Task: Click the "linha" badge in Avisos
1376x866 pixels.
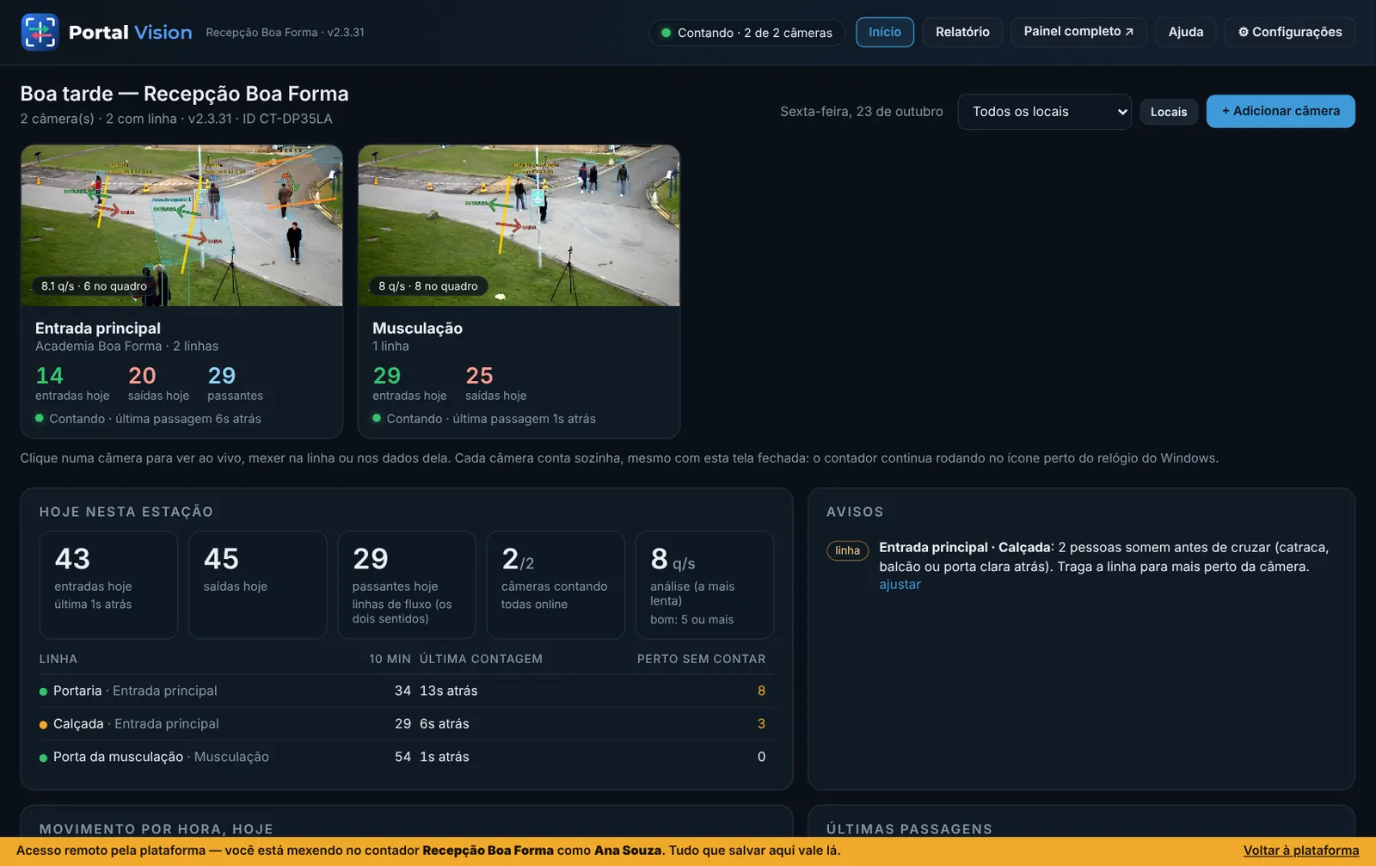Action: click(847, 550)
